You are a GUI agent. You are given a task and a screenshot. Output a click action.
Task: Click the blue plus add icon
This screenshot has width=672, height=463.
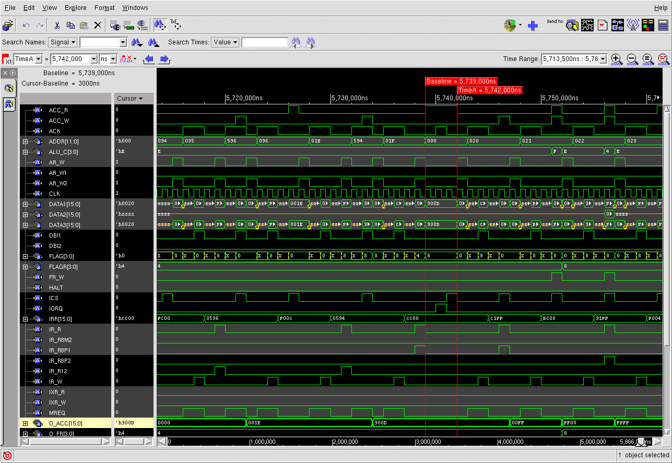coord(533,26)
